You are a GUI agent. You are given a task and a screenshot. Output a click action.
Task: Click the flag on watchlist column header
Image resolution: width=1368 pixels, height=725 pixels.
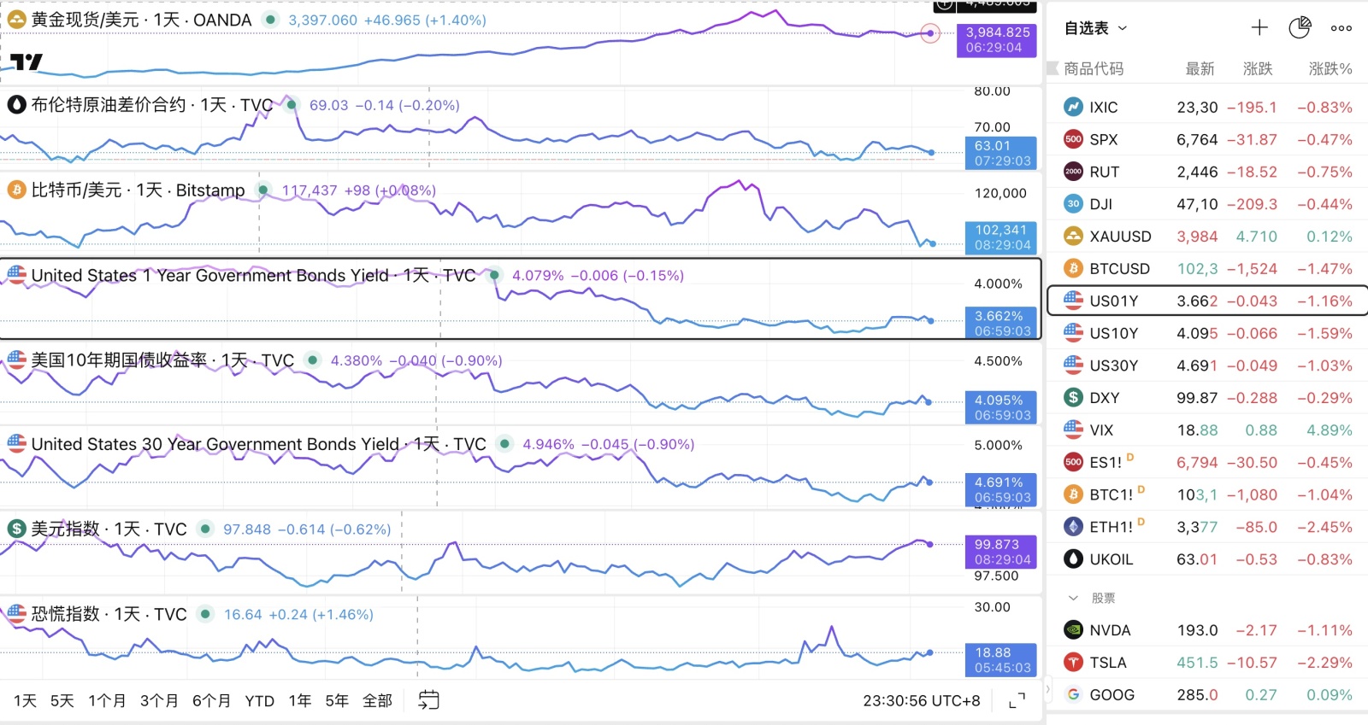[1053, 68]
